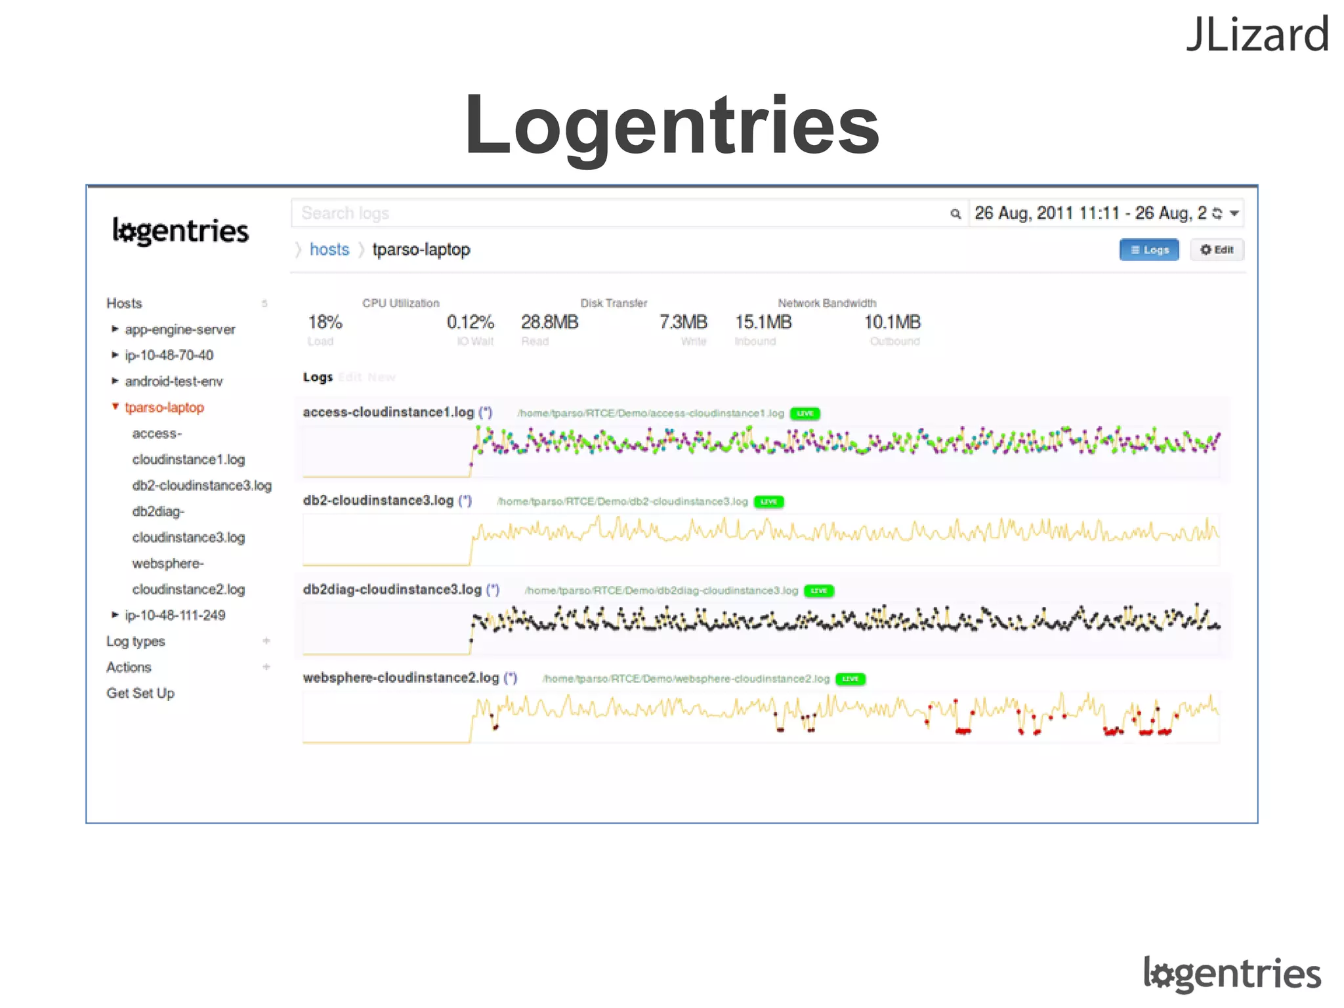Click LIVE badge of websphere-cloudinstance2.log
Image resolution: width=1344 pixels, height=1008 pixels.
point(850,679)
